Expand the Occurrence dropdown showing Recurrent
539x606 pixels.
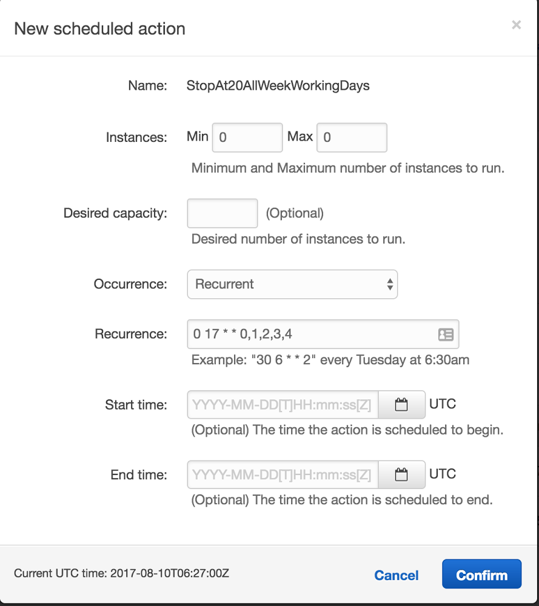[x=292, y=284]
